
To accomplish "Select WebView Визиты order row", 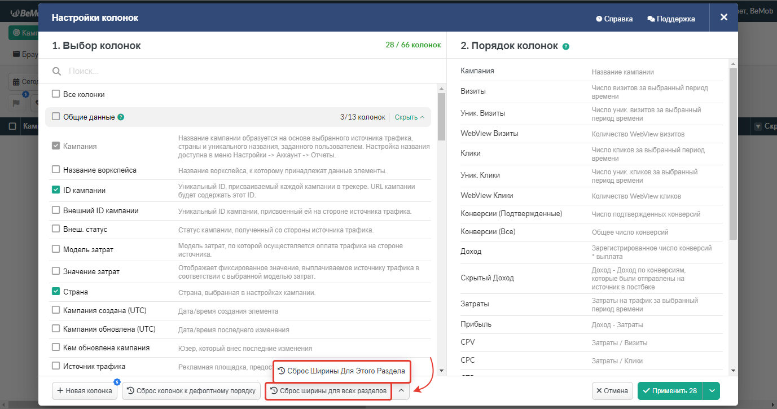I will 591,134.
